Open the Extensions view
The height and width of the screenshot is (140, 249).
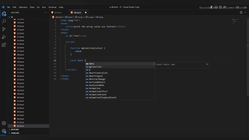coord(4,45)
